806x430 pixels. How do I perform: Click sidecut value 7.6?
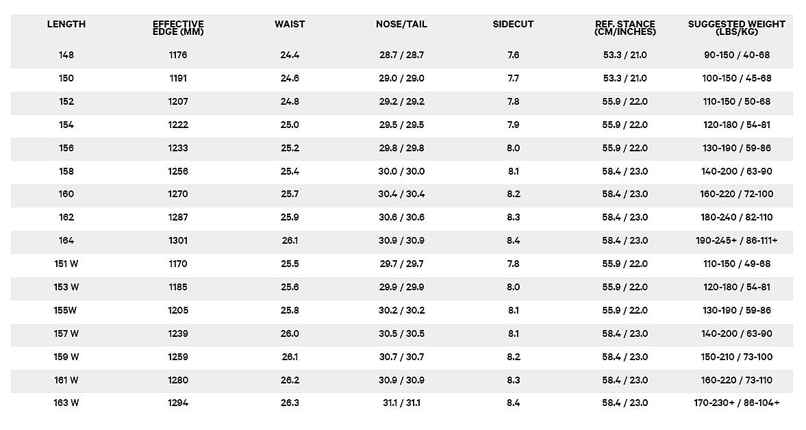(513, 55)
